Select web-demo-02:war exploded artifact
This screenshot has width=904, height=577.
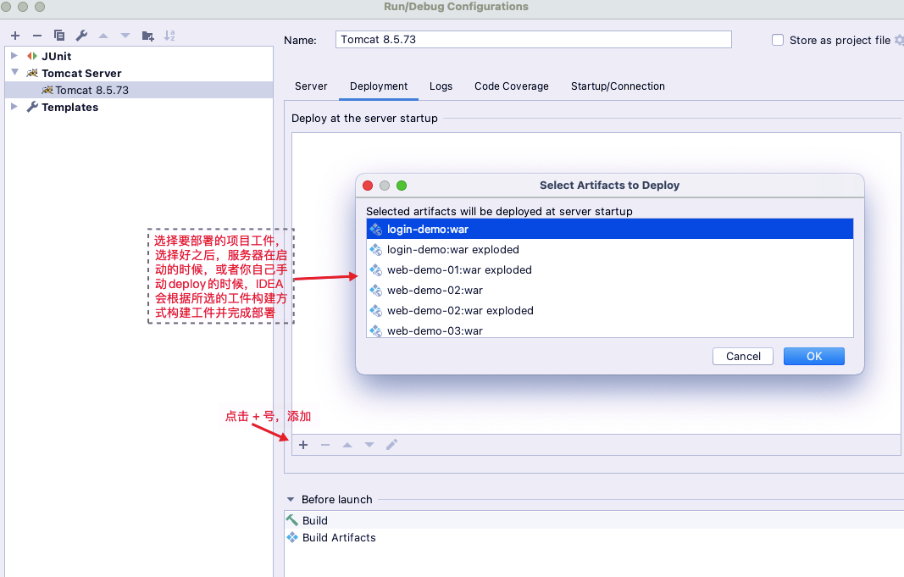tap(609, 310)
